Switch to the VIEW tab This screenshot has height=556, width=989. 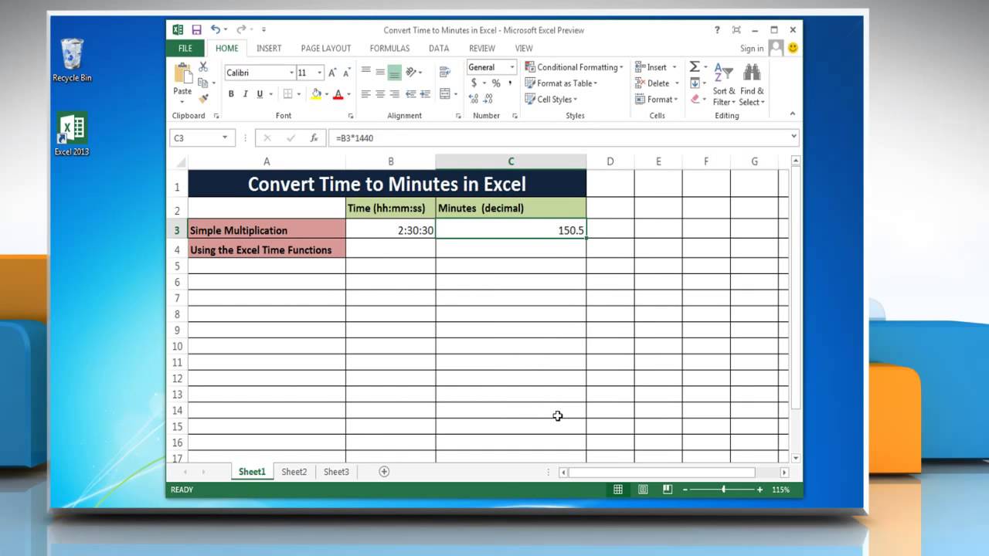(524, 48)
